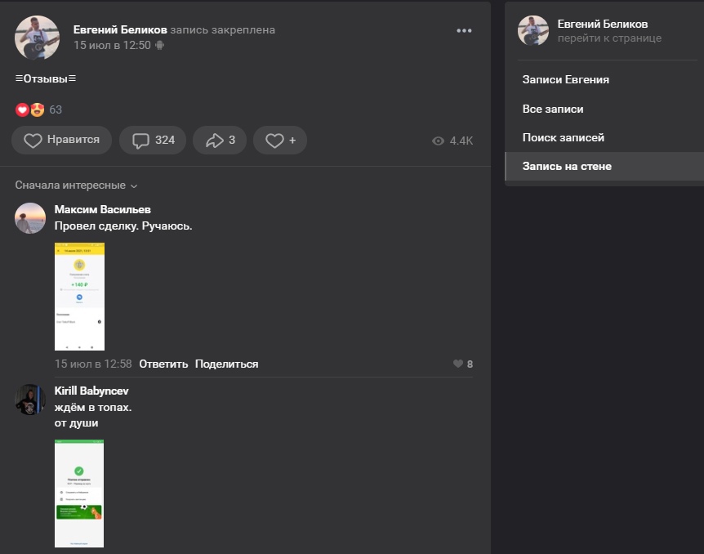
Task: Open Поиск записей in sidebar
Action: (563, 137)
